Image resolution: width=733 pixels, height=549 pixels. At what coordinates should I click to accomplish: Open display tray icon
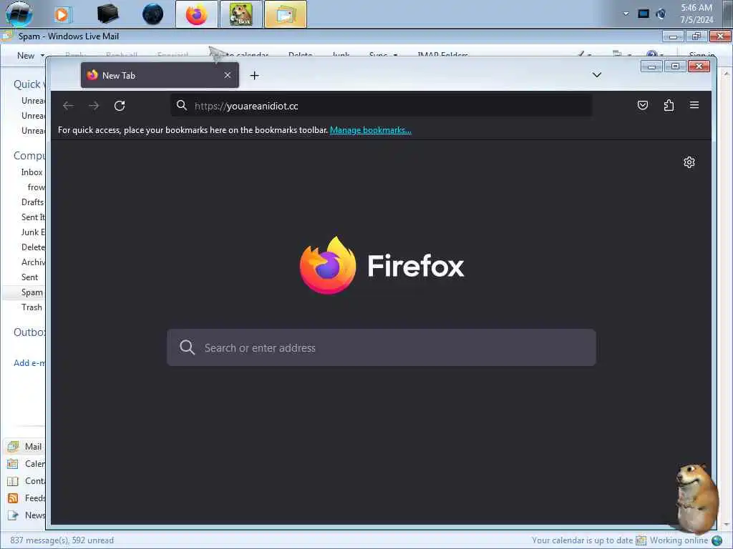click(x=644, y=14)
